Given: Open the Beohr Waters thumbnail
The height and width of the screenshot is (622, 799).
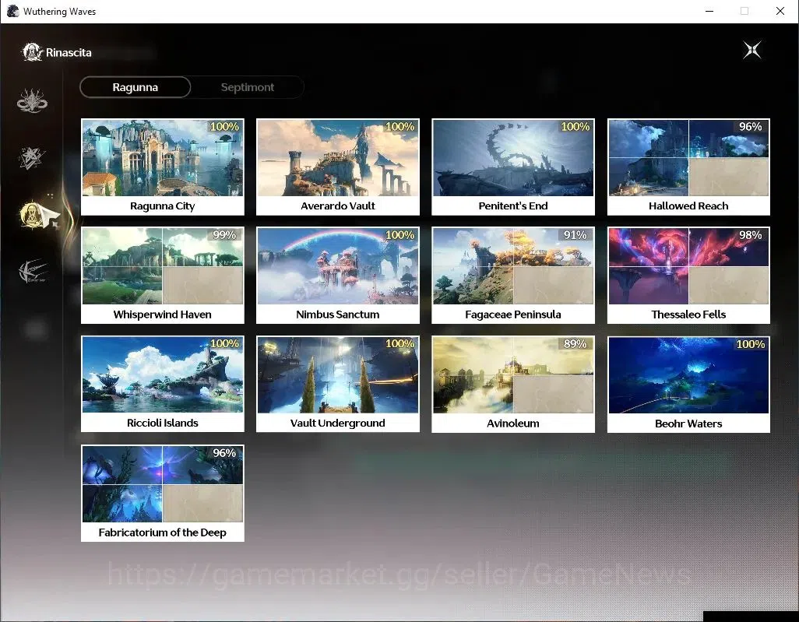Looking at the screenshot, I should pyautogui.click(x=688, y=375).
